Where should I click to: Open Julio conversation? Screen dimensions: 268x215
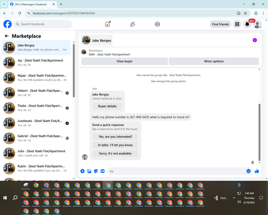pos(36,153)
